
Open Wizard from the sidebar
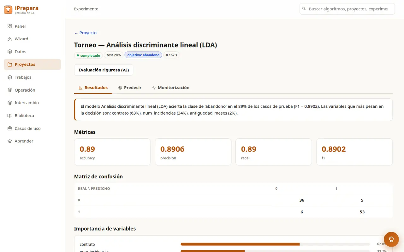click(32, 39)
